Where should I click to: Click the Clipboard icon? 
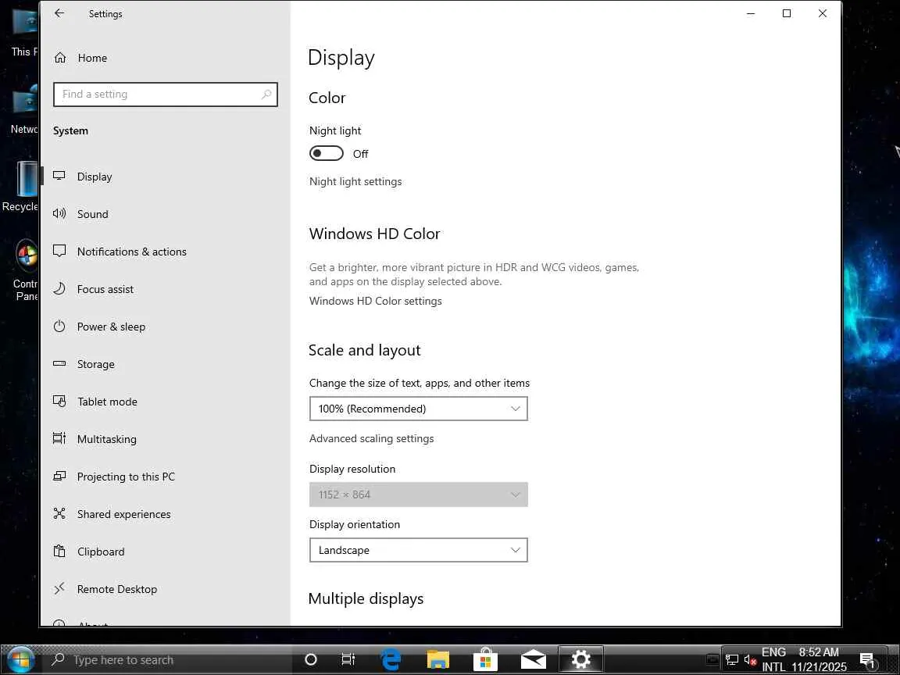[x=59, y=551]
